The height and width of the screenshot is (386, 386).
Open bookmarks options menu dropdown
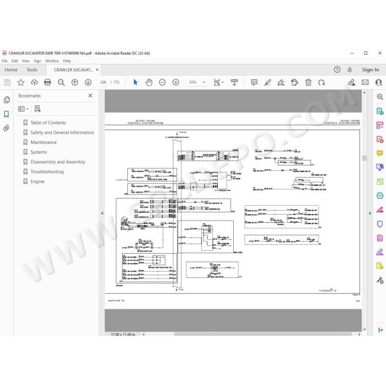coord(23,109)
